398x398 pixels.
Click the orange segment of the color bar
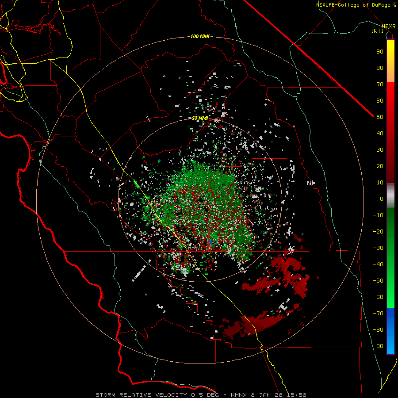coord(390,73)
